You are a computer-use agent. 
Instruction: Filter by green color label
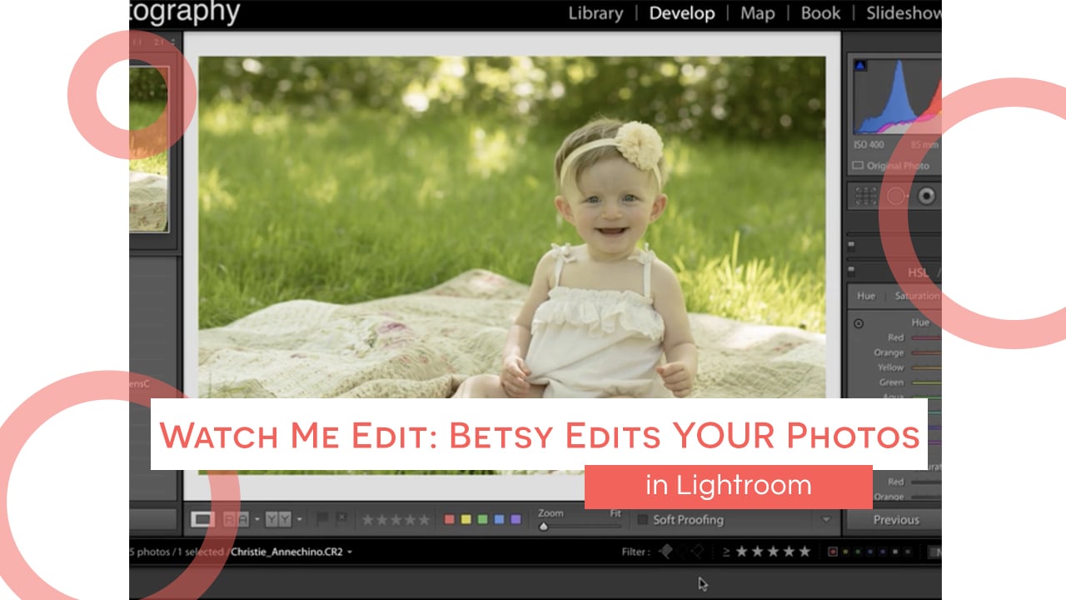pyautogui.click(x=859, y=552)
